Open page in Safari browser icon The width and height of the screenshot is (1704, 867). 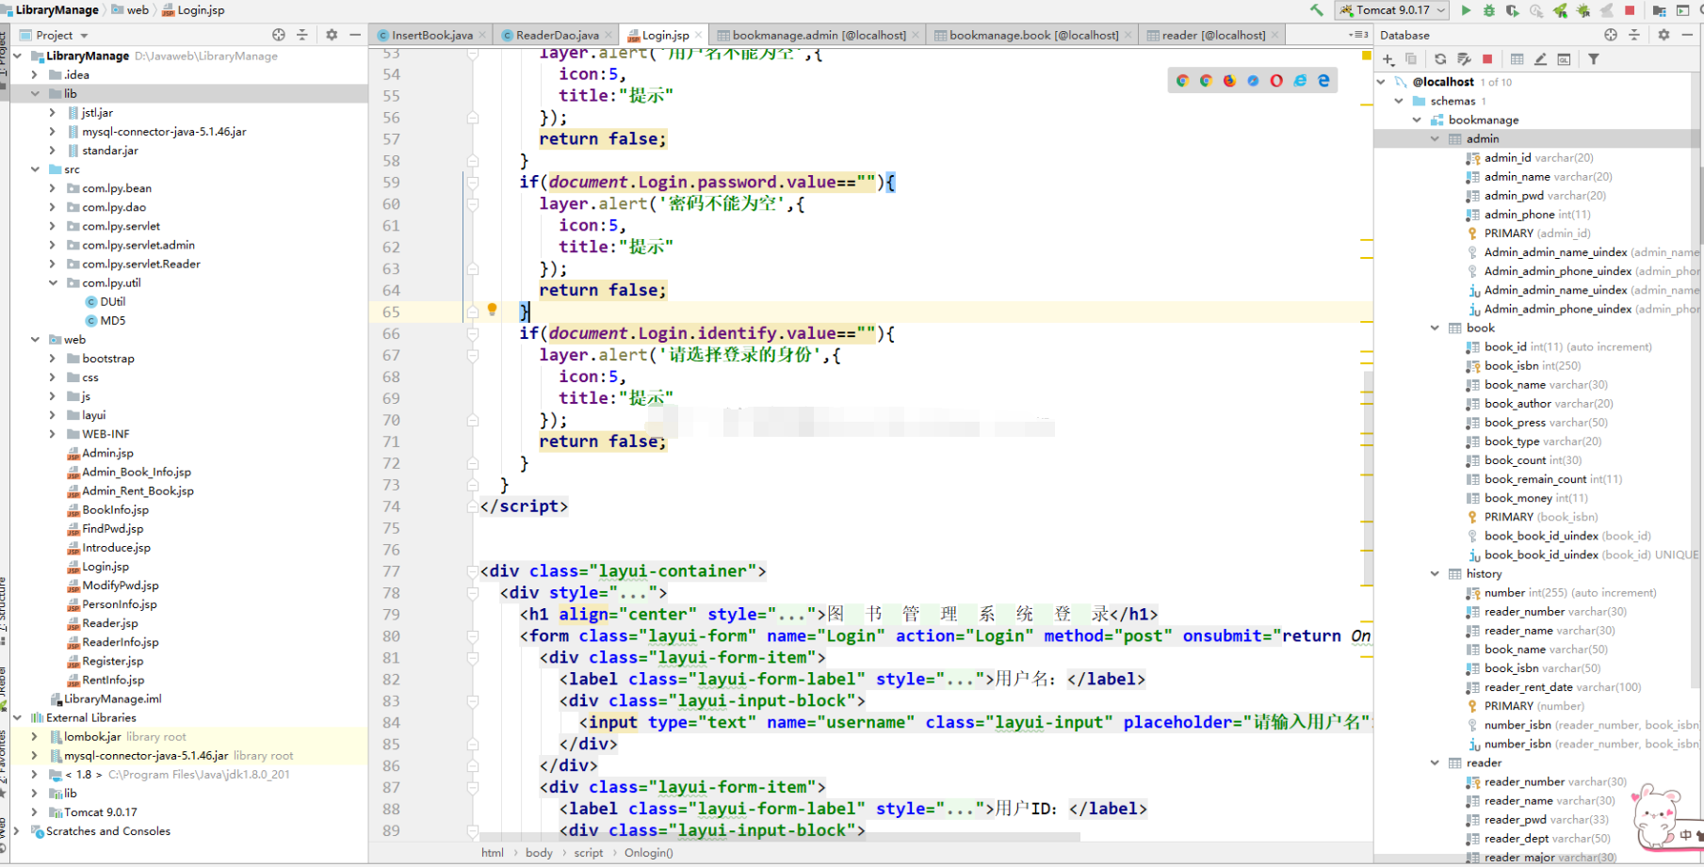click(1253, 81)
